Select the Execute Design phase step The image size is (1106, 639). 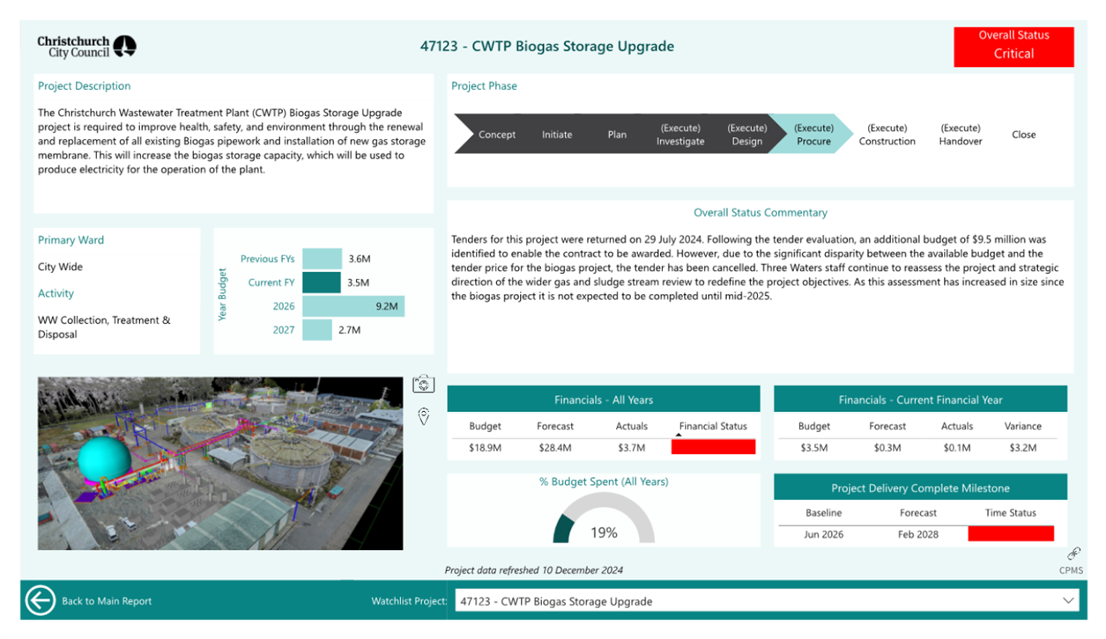tap(746, 135)
